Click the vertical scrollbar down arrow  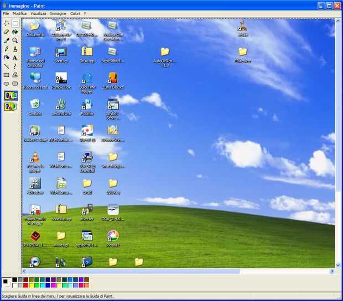click(x=338, y=266)
